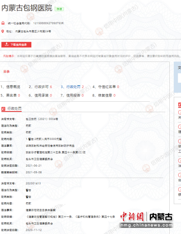
Task: Click the 内蒙古包钢医院 title
Action: tap(27, 8)
